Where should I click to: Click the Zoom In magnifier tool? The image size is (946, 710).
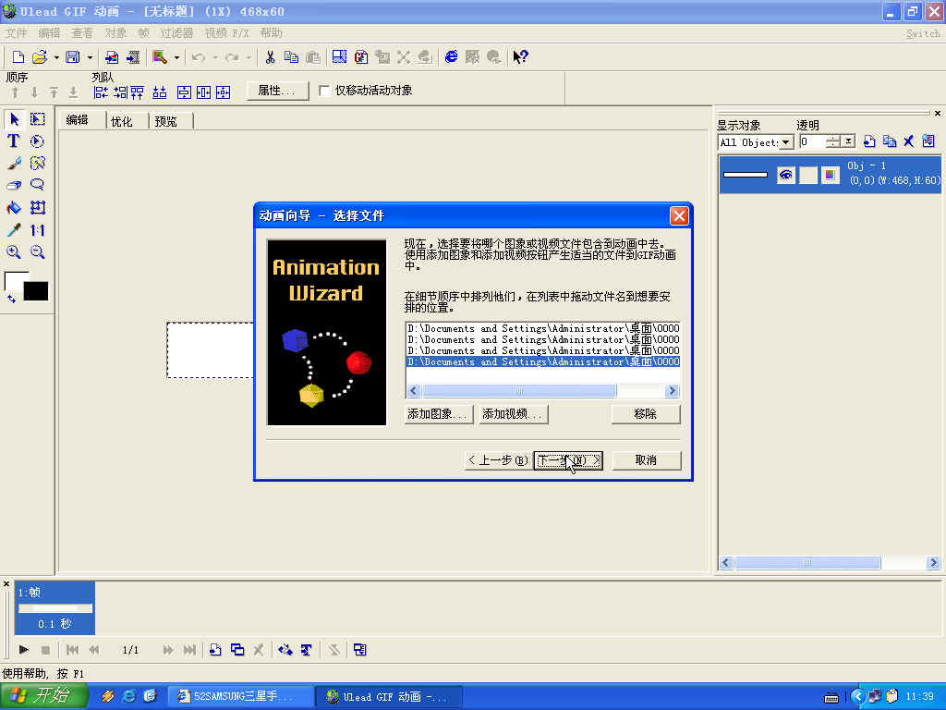coord(14,250)
